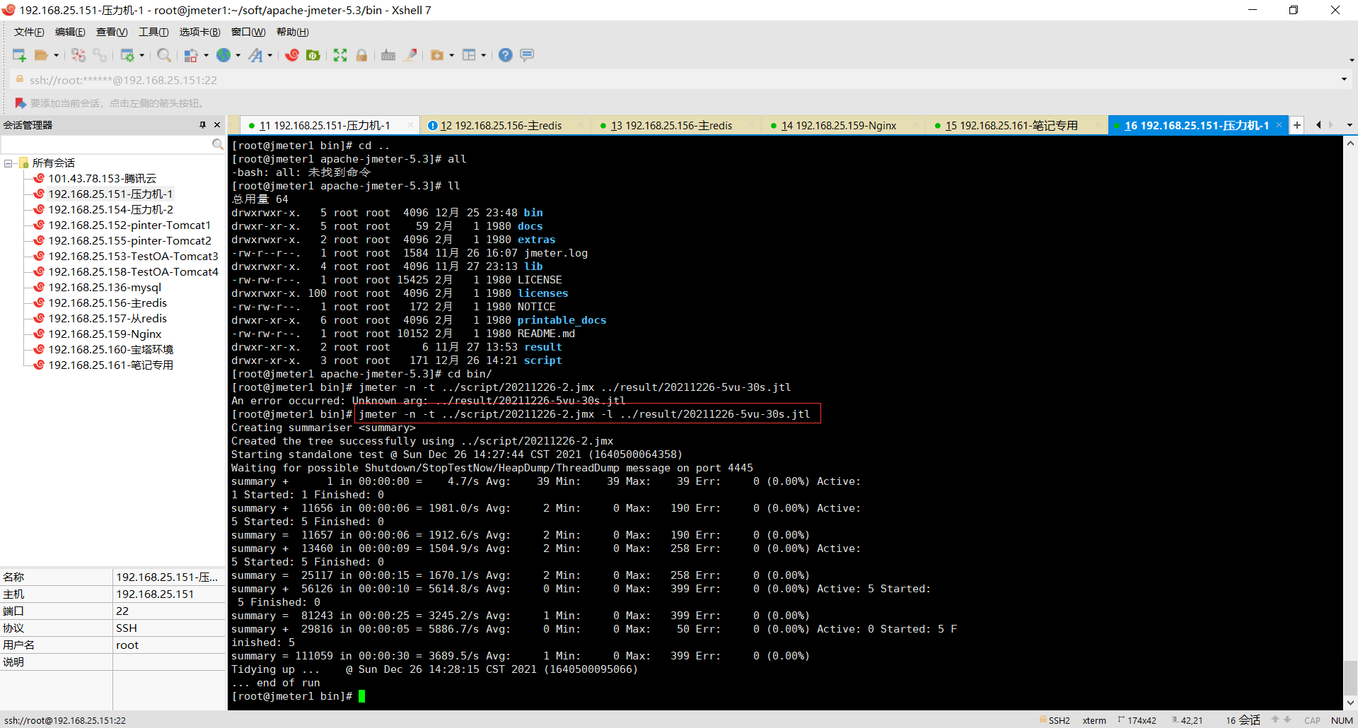
Task: Open color scheme dropdown arrow
Action: pos(207,55)
